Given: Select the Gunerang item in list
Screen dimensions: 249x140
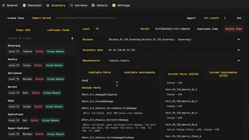Looking at the screenshot, I should click(40, 49).
